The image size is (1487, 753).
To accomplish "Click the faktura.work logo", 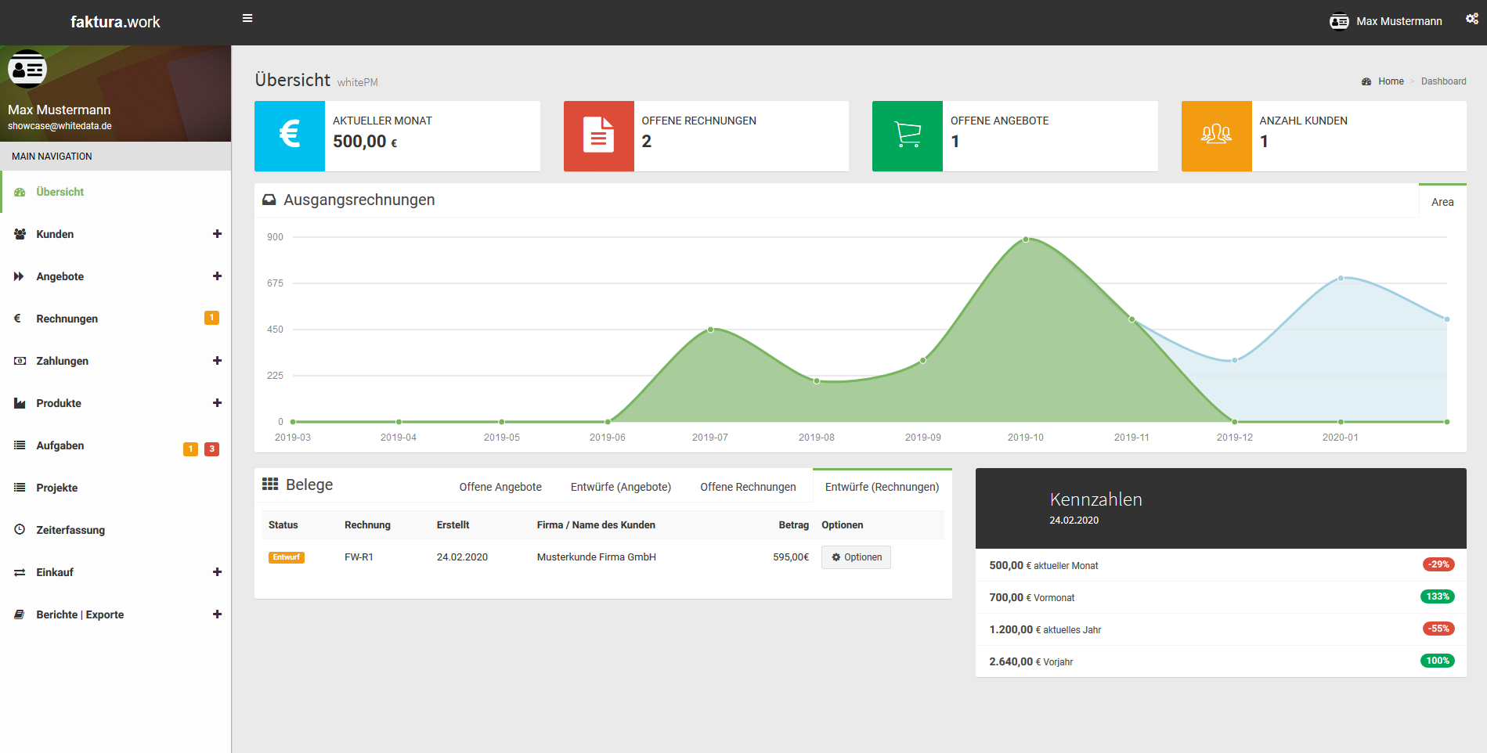I will [x=115, y=22].
